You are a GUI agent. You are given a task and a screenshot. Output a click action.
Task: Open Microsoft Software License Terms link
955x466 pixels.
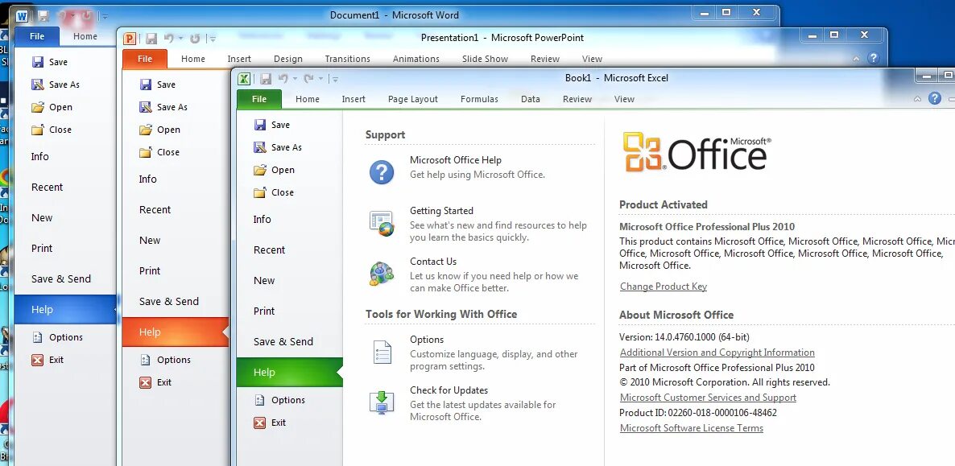[x=691, y=428]
